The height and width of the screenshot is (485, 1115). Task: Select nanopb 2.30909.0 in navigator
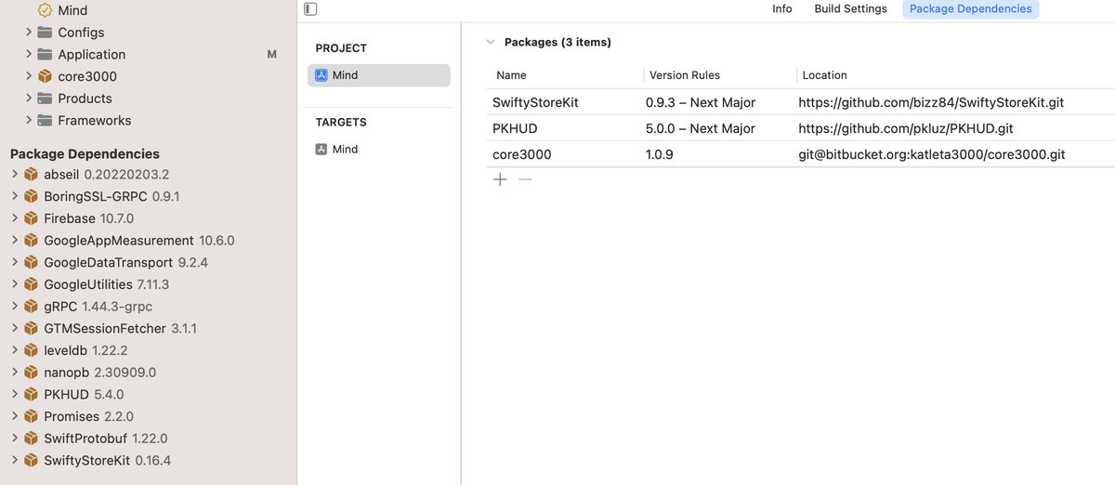[x=99, y=373]
